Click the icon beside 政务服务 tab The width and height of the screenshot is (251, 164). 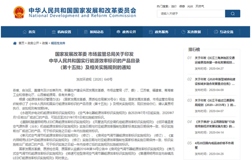[x=151, y=32]
